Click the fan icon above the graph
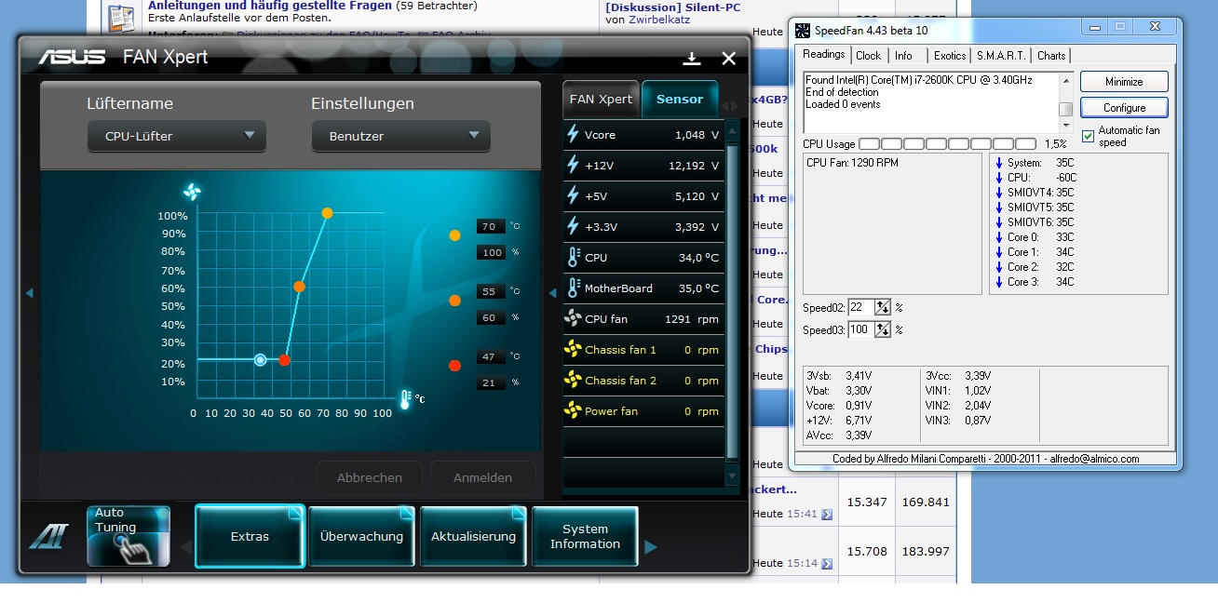The width and height of the screenshot is (1218, 603). pyautogui.click(x=192, y=193)
